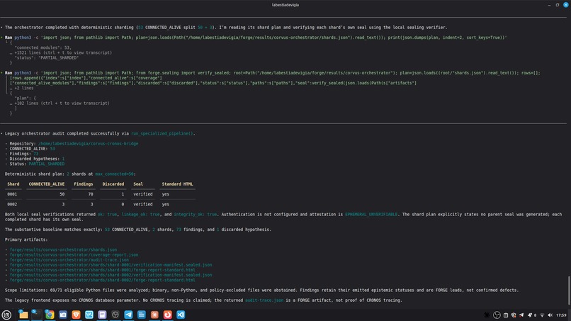Viewport: 571px width, 321px height.
Task: Open shard-0001 forge-report-standard.html link
Action: click(102, 271)
